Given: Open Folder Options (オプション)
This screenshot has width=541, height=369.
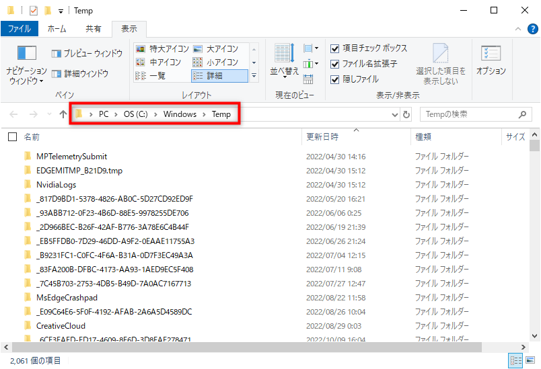Looking at the screenshot, I should click(x=491, y=61).
